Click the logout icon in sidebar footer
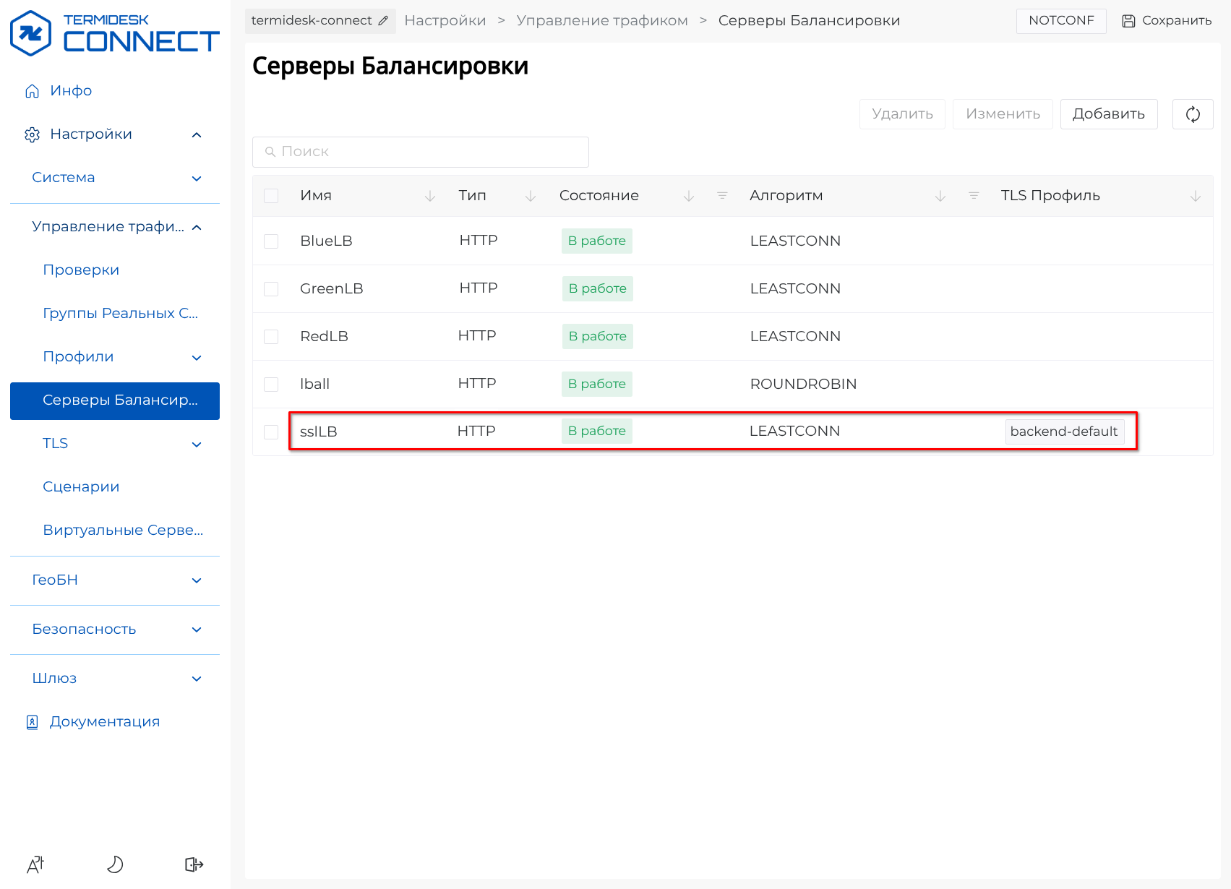This screenshot has height=889, width=1231. click(x=194, y=864)
